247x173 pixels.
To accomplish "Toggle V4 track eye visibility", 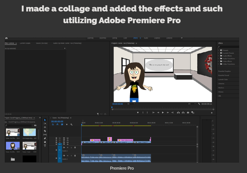I will click(68, 138).
